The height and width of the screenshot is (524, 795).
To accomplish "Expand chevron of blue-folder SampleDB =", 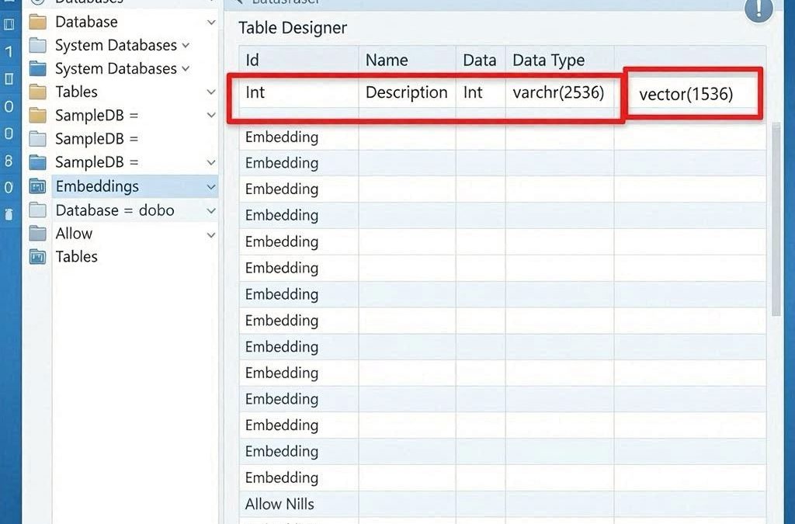I will (x=211, y=163).
